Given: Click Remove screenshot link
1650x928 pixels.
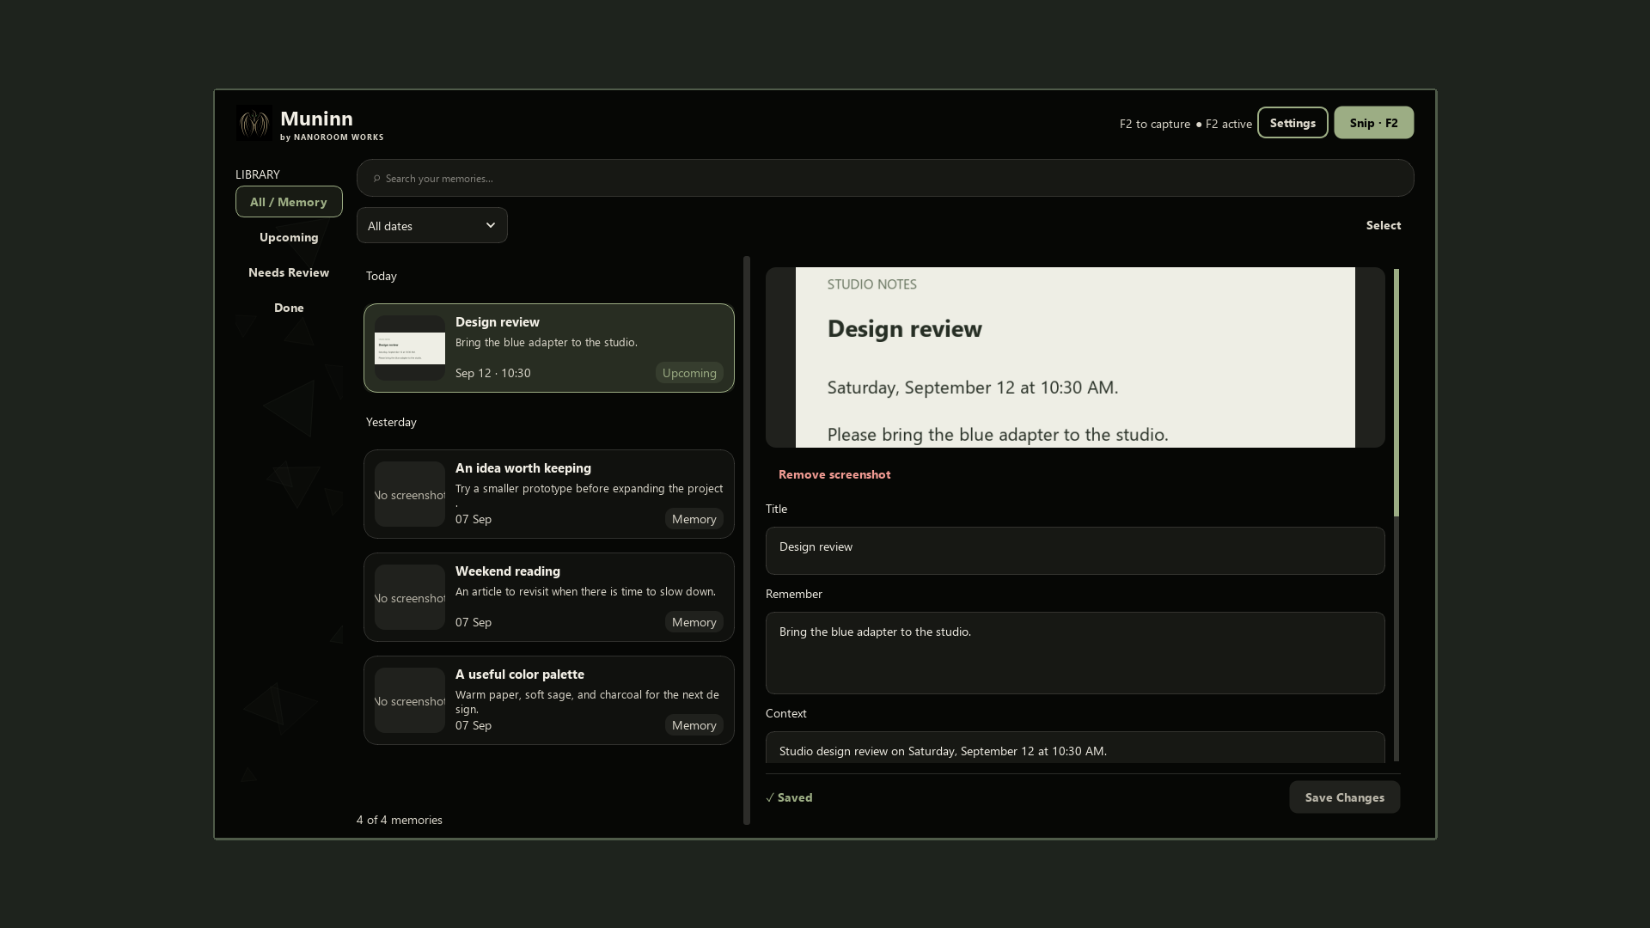Looking at the screenshot, I should (834, 474).
